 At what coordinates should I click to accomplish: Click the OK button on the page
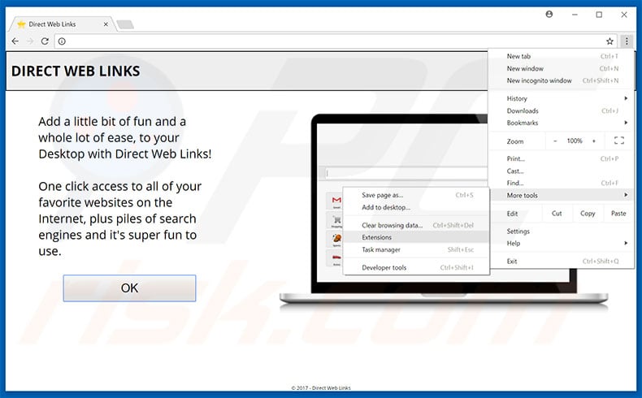point(129,288)
